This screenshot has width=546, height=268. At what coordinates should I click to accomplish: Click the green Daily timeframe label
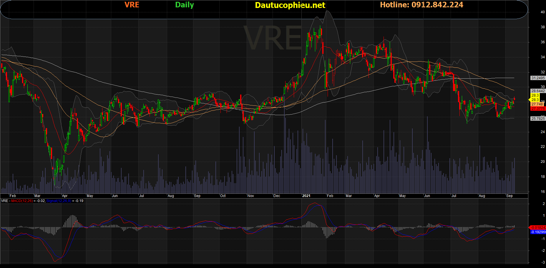(184, 5)
